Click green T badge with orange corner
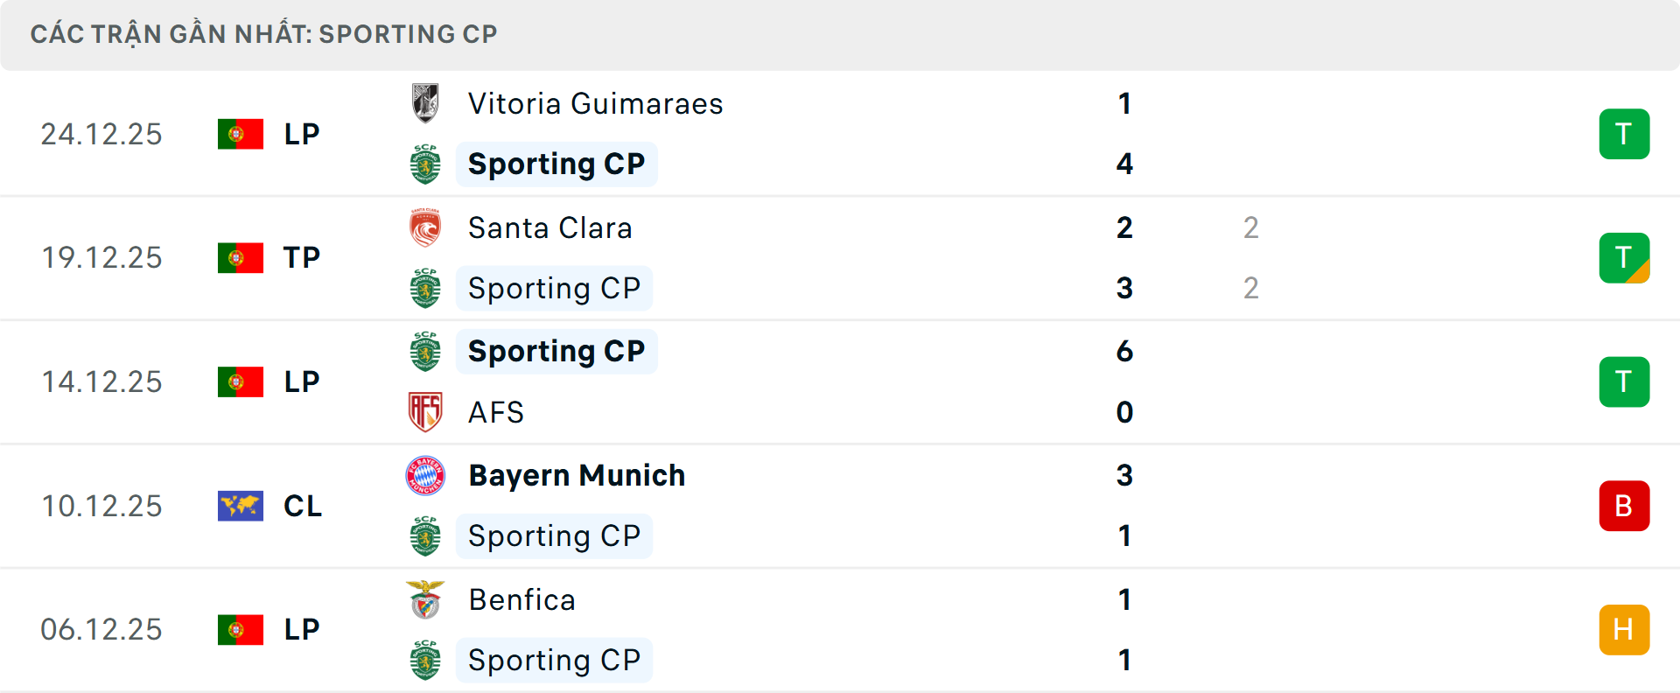The image size is (1680, 693). click(x=1624, y=258)
